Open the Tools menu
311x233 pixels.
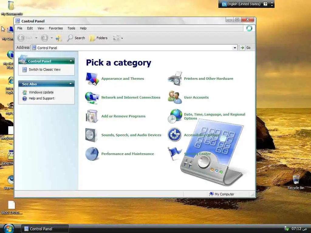pos(71,28)
